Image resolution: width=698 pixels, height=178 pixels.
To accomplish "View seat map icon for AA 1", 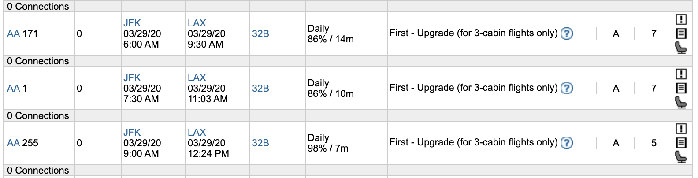I will click(x=681, y=102).
